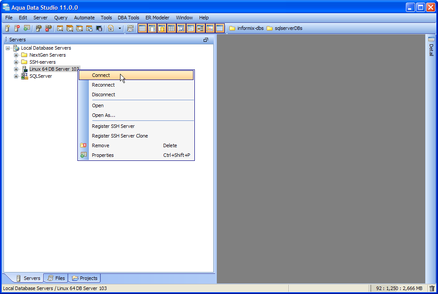Viewport: 438px width, 294px height.
Task: Click the Register Server toolbar icon
Action: [7, 28]
